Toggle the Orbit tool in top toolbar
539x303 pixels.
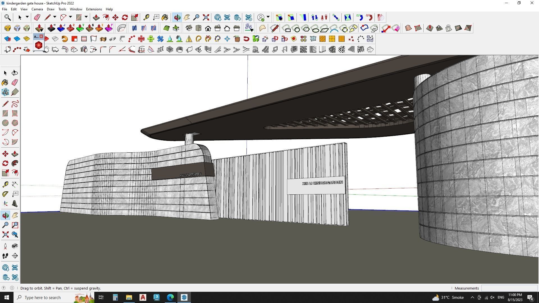click(x=177, y=17)
